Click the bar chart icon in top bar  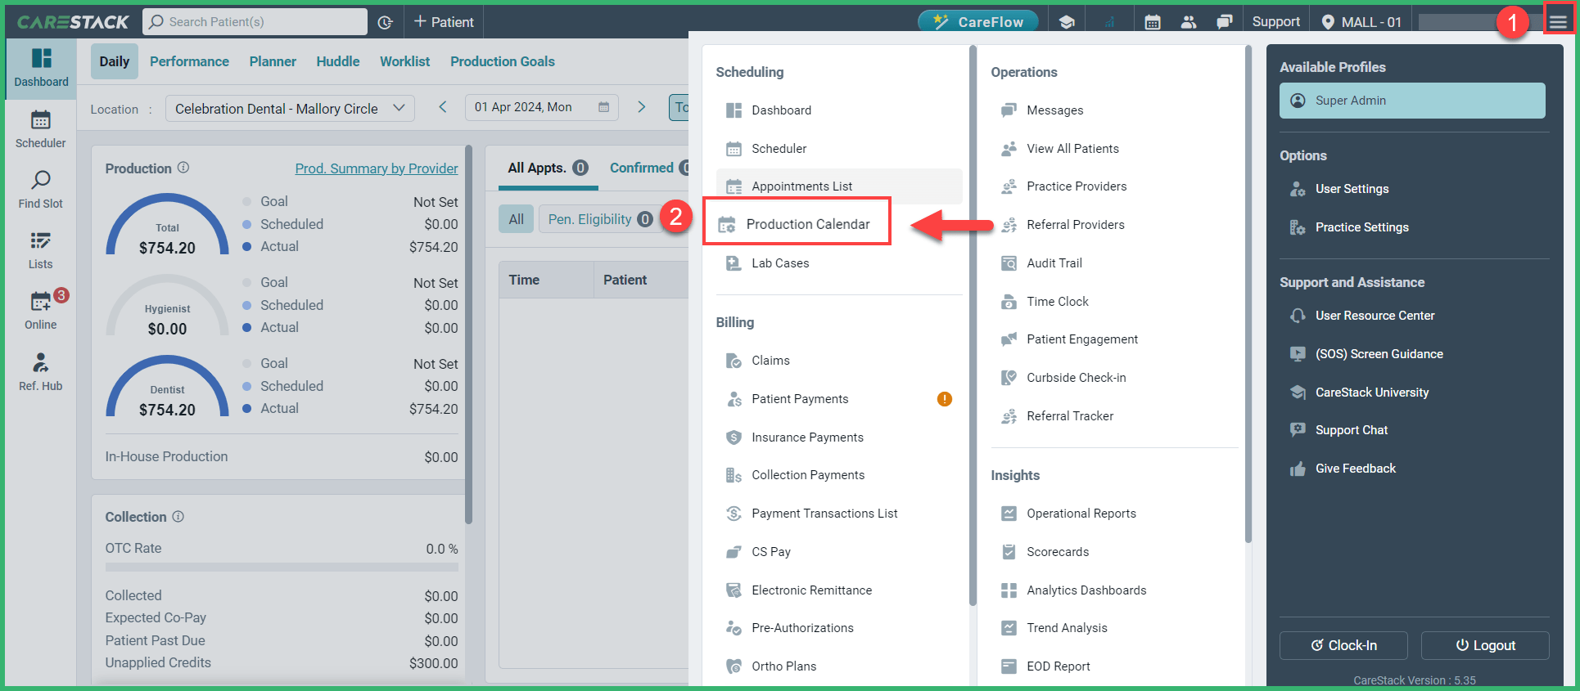point(1109,22)
